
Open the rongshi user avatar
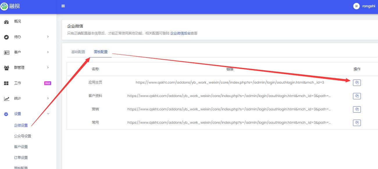click(x=356, y=6)
